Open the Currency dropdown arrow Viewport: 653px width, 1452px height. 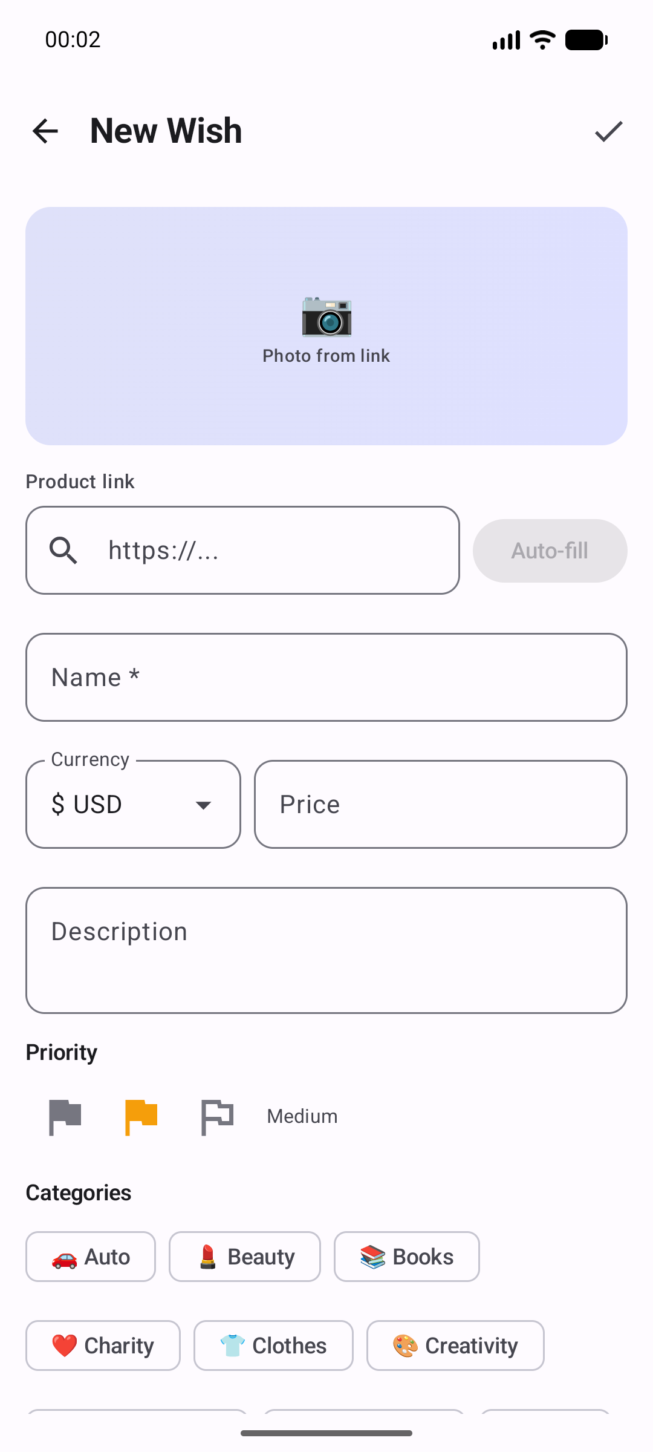coord(204,805)
